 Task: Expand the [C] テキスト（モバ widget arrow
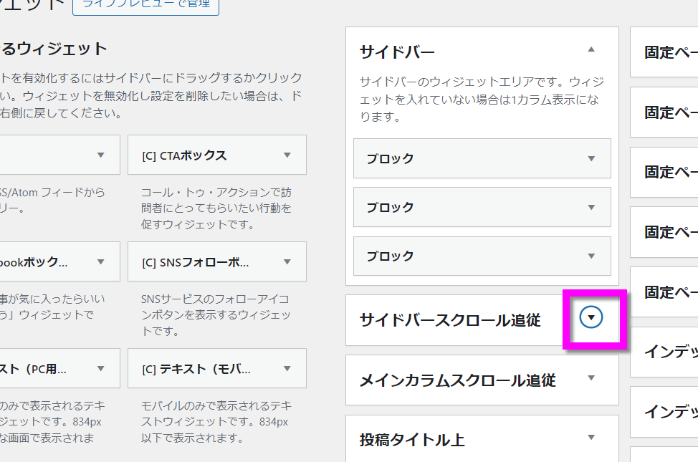click(x=287, y=369)
